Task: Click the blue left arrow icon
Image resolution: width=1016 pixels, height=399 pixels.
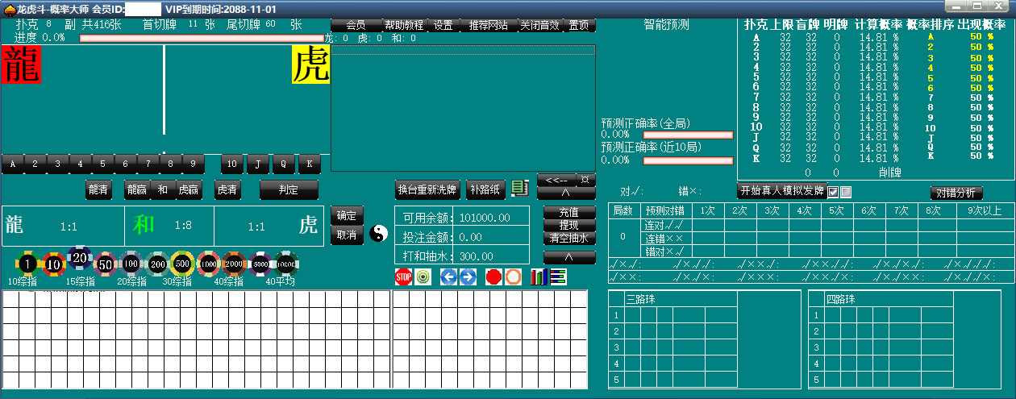Action: (x=448, y=277)
